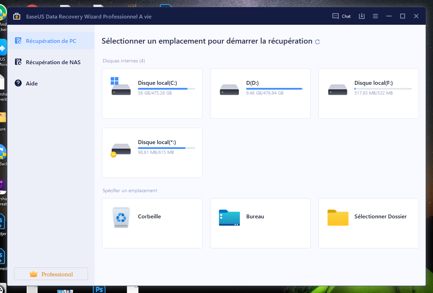The width and height of the screenshot is (433, 293).
Task: Click the 9.48 GB/476.94 GB text
Action: click(265, 93)
